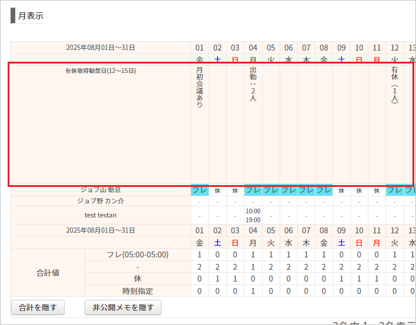This screenshot has height=325, width=416.
Task: Click day 09 in the bottom date header
Action: [341, 230]
